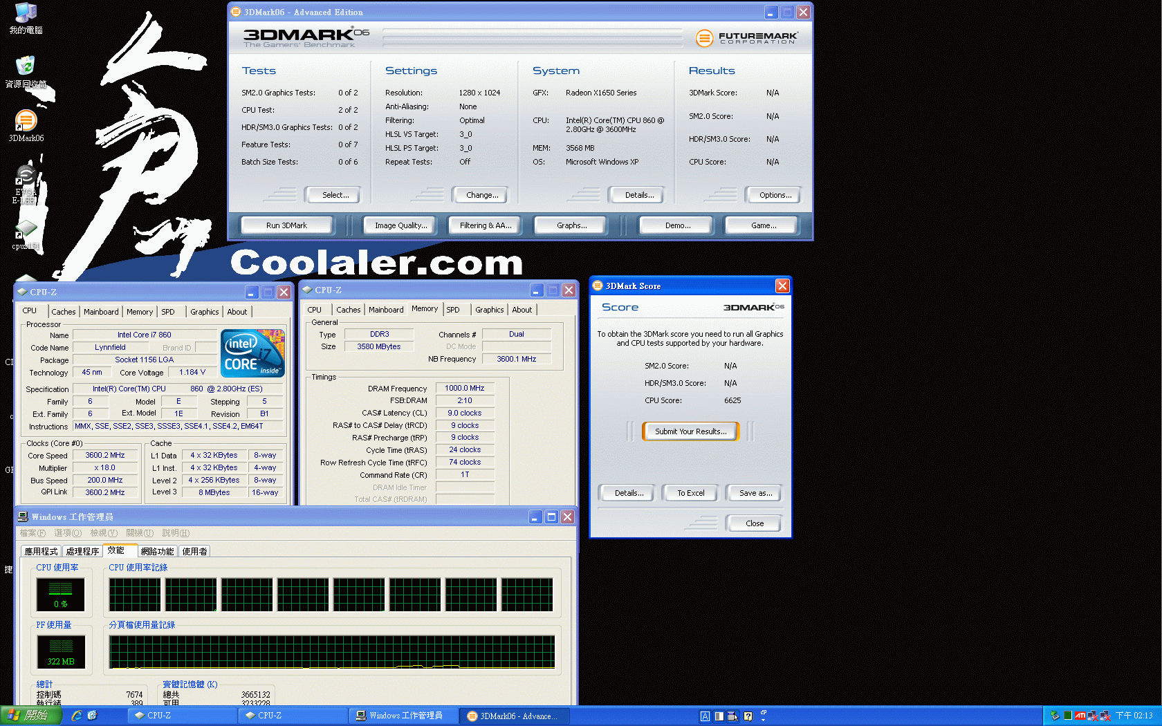Viewport: 1162px width, 726px height.
Task: Click the DRAM Frequency 1000.0 MHz field
Action: [x=465, y=389]
